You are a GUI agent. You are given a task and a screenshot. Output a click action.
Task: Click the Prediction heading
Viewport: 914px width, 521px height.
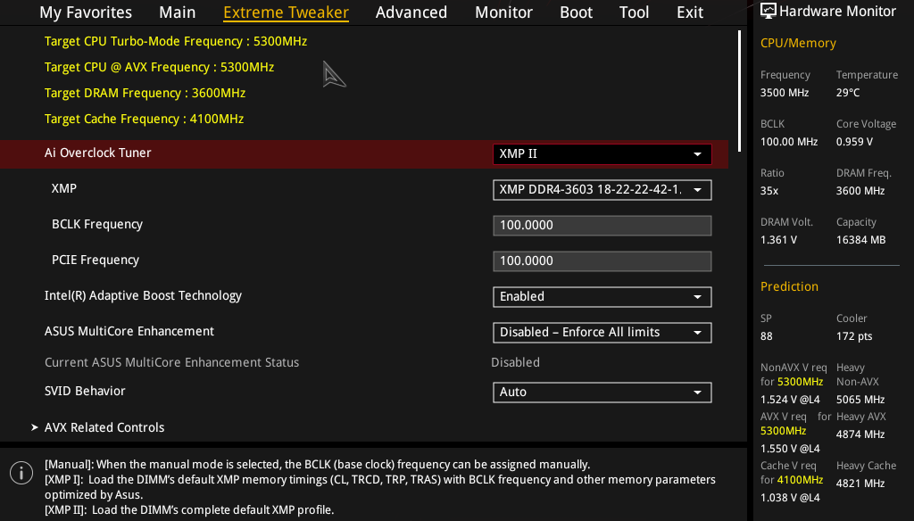(789, 286)
